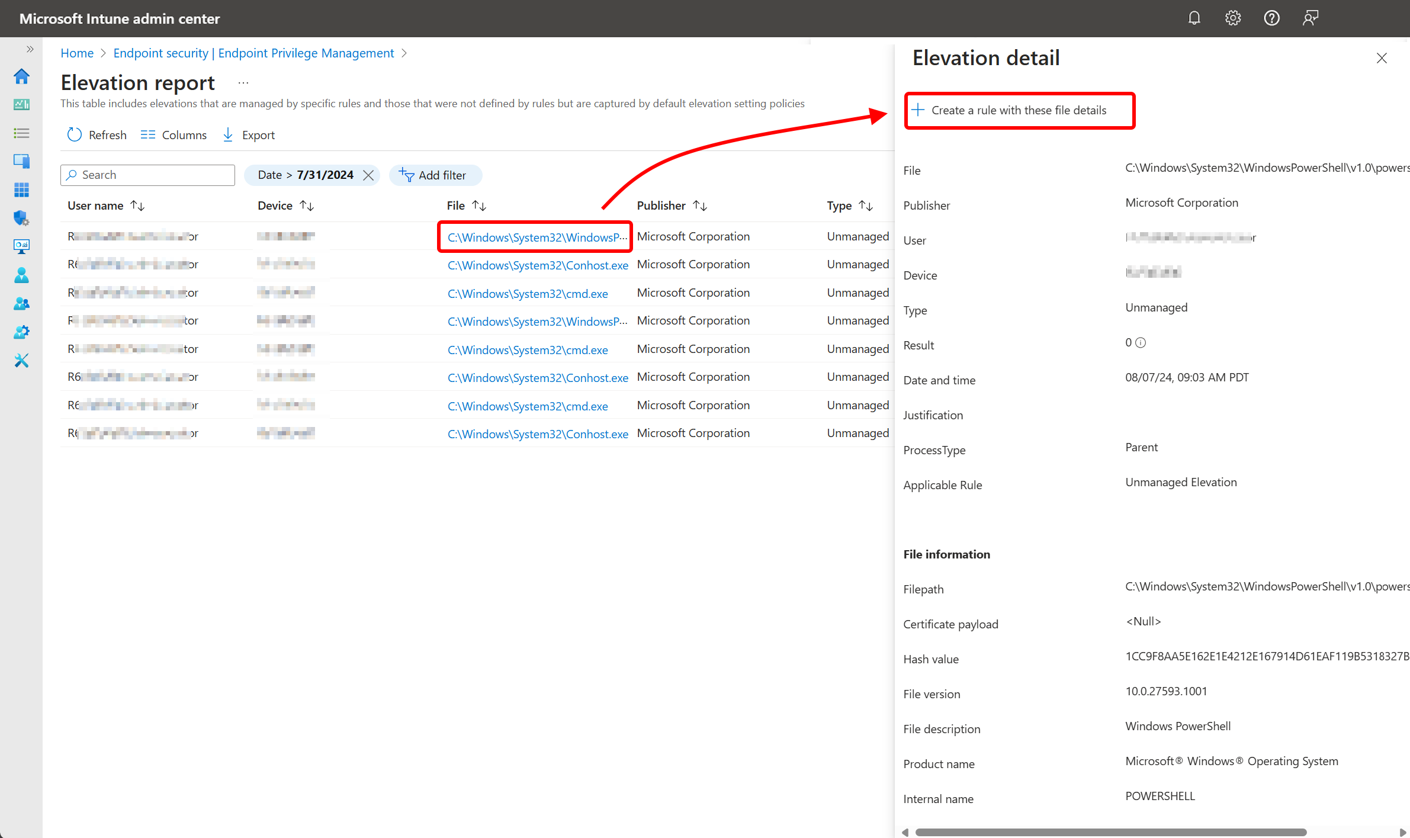Click Microsoft Intune admin center title
Viewport: 1410px width, 838px height.
tap(120, 18)
